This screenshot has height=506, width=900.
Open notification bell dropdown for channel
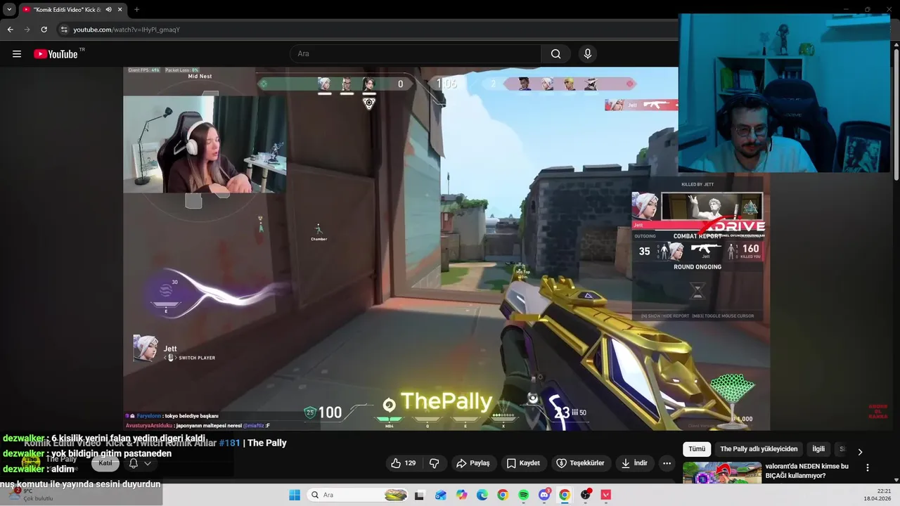click(x=139, y=463)
